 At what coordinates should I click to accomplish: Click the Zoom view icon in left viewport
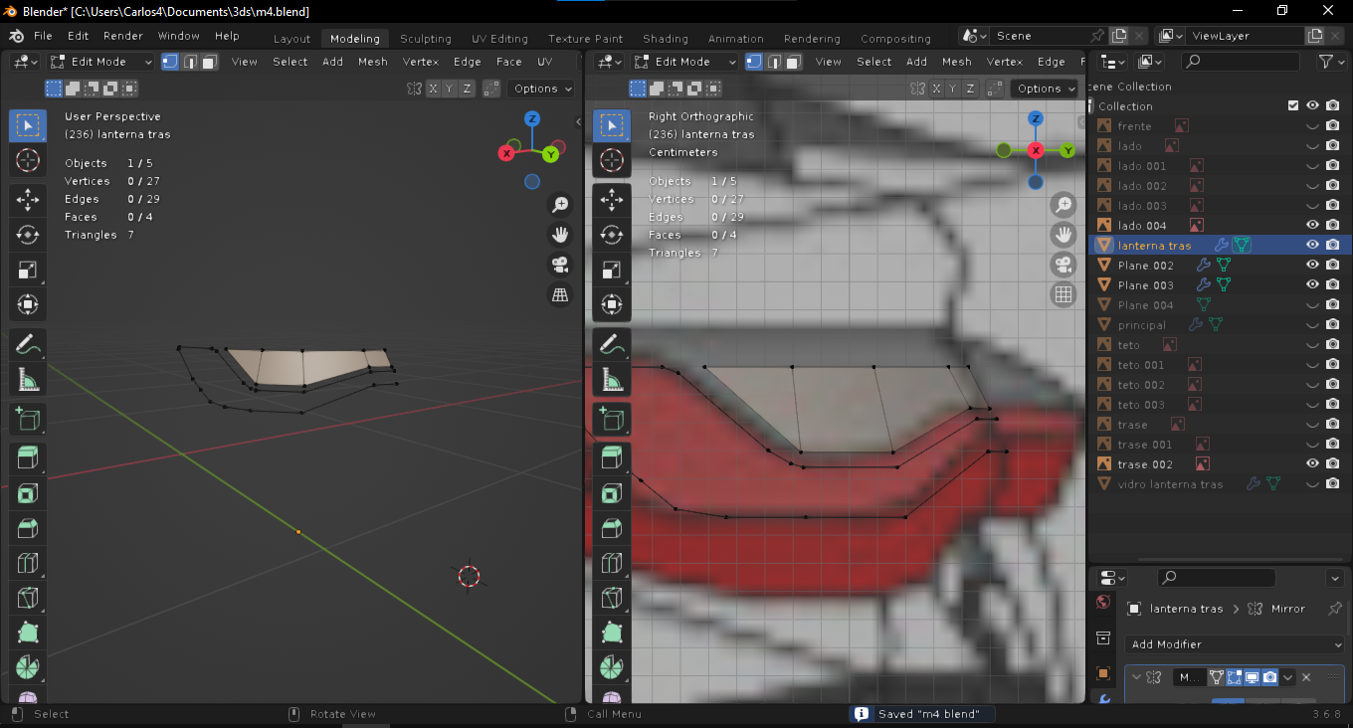(560, 205)
